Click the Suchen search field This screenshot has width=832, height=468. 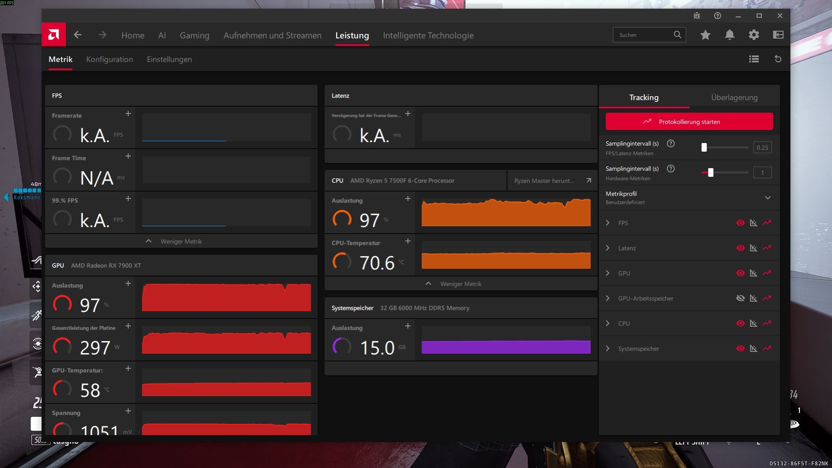tap(649, 35)
